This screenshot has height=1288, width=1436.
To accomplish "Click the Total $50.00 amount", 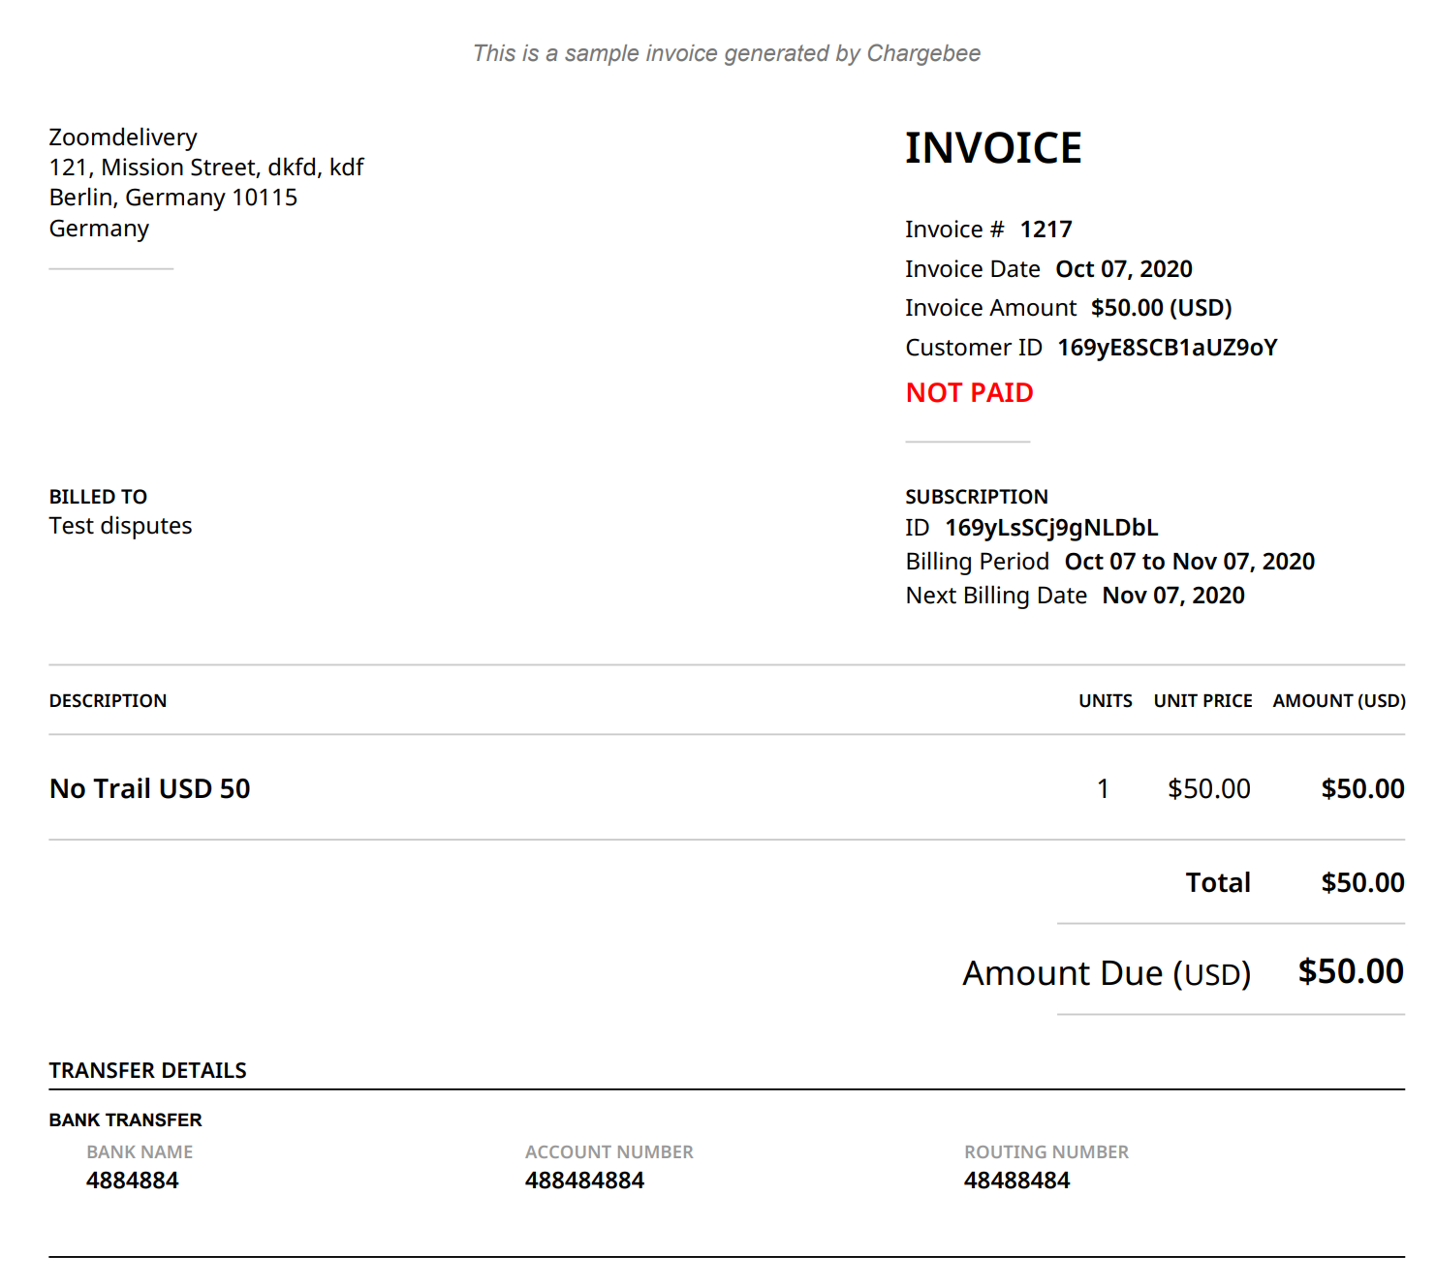I will pyautogui.click(x=1362, y=883).
